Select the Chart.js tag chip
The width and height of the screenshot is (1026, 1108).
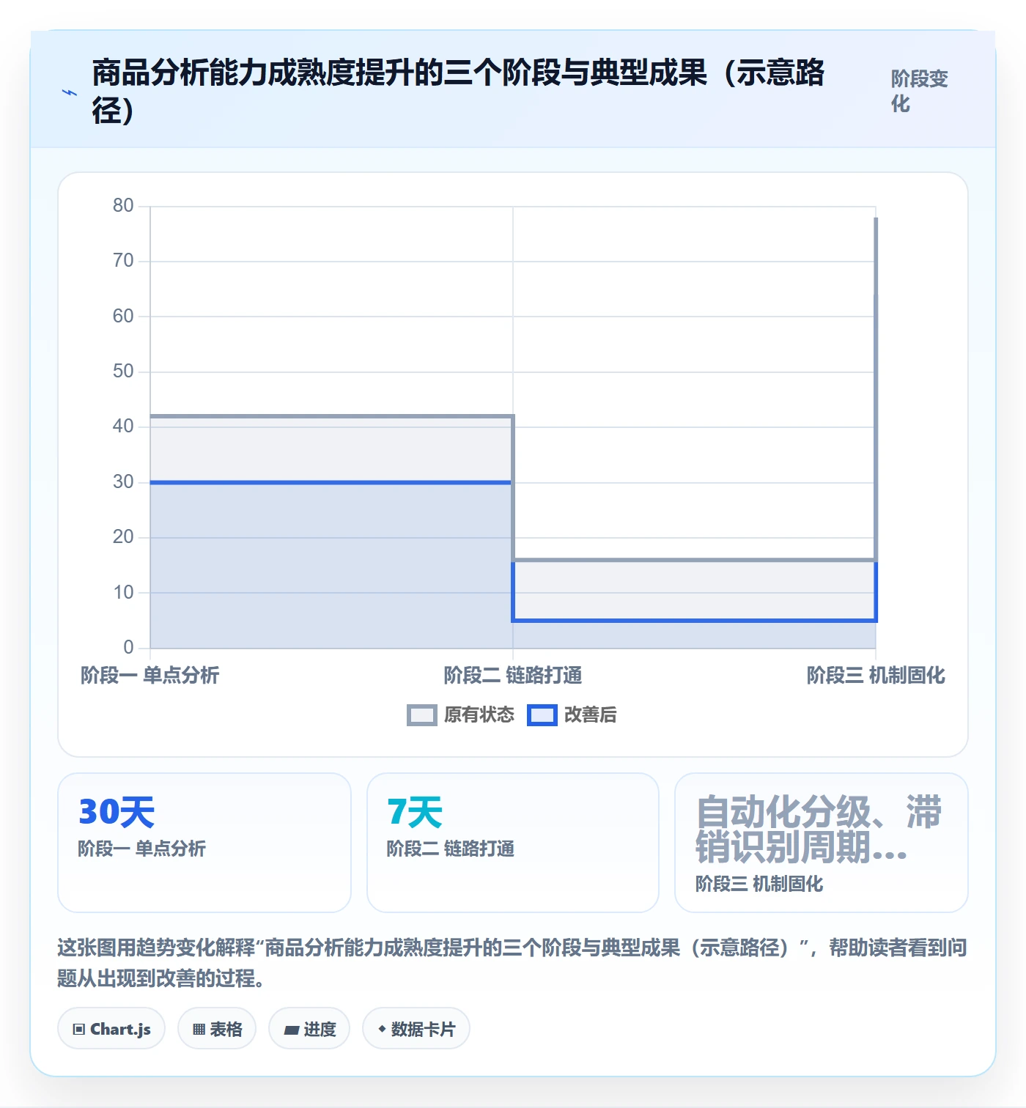coord(111,1029)
